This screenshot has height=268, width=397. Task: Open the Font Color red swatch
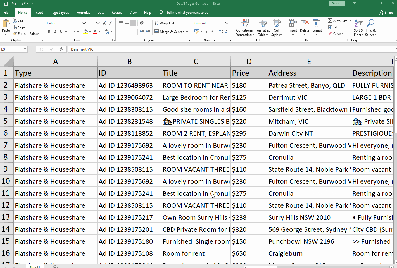(96, 32)
